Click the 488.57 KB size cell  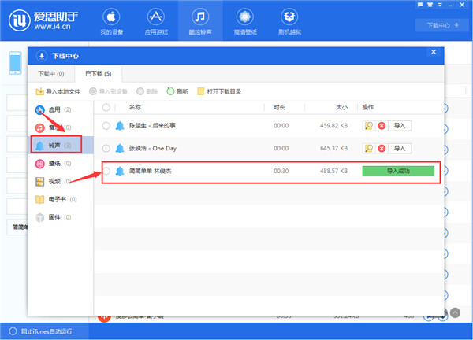click(x=333, y=171)
